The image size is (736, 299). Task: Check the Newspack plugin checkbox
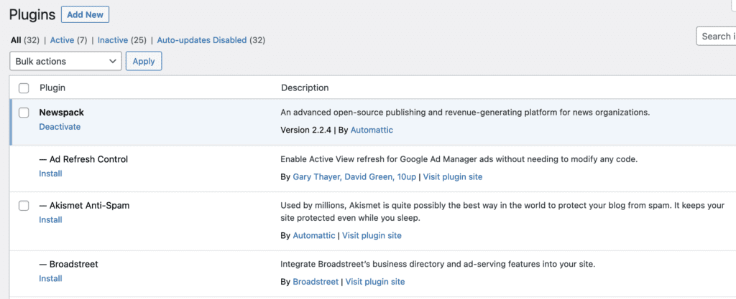coord(24,113)
